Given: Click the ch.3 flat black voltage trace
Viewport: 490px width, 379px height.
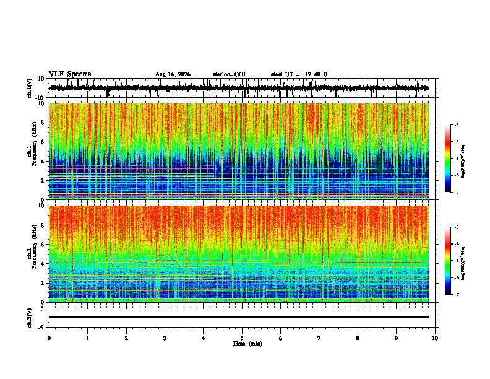Looking at the screenshot, I should coord(239,317).
